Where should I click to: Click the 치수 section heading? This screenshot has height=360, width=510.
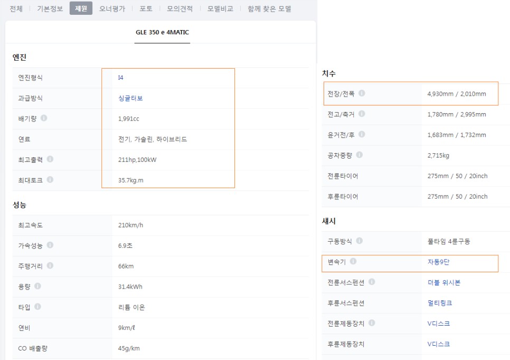point(328,73)
